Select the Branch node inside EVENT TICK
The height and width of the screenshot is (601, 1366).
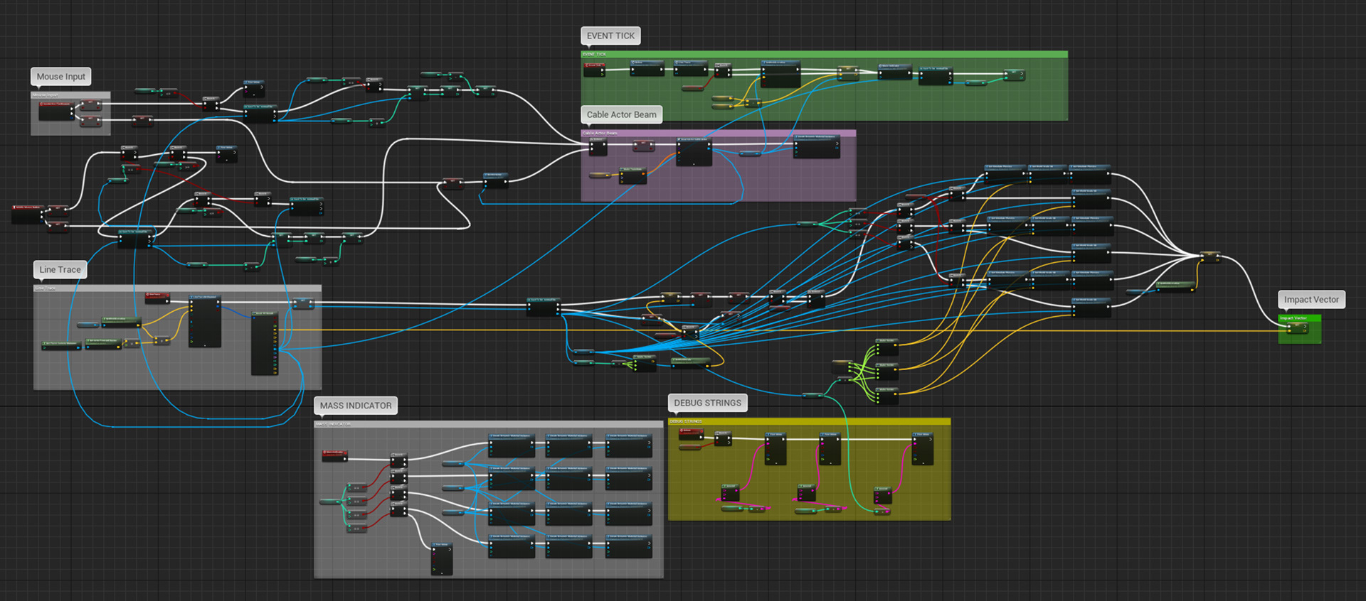point(723,70)
